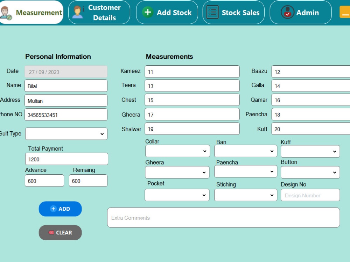This screenshot has height=262, width=350.
Task: Switch to Customer Details tab
Action: click(99, 12)
